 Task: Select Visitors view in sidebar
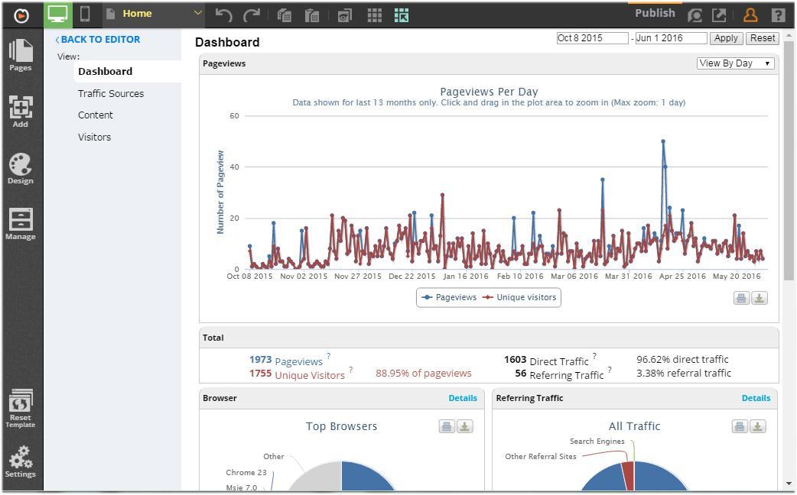click(x=95, y=137)
